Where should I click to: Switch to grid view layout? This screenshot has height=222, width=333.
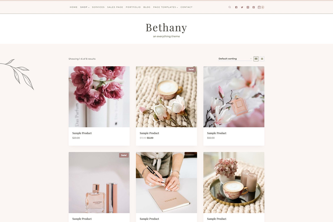click(x=256, y=59)
